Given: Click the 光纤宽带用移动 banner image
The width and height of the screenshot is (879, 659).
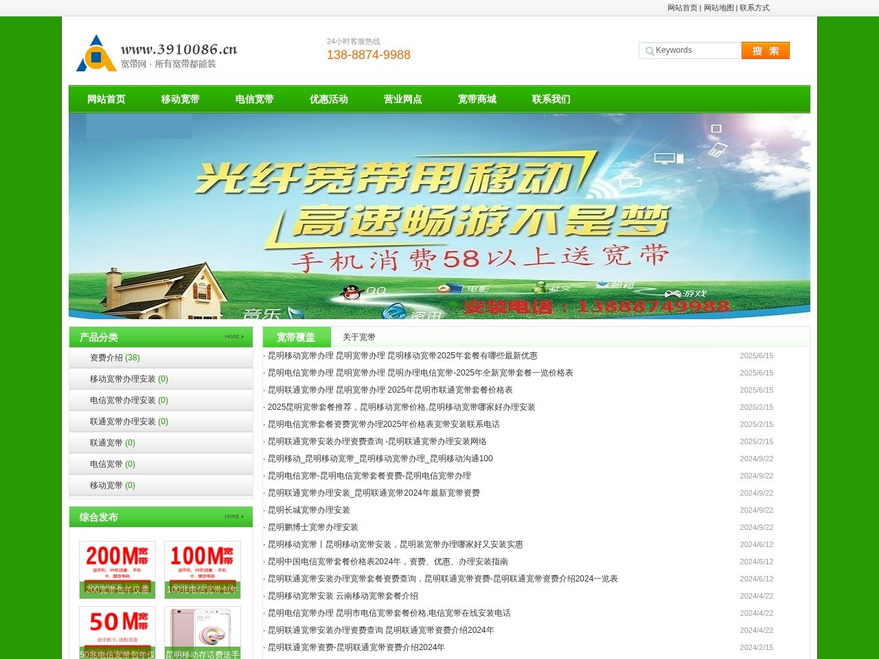Looking at the screenshot, I should 439,216.
